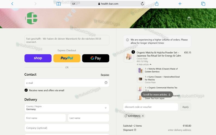Image resolution: width=216 pixels, height=135 pixels.
Task: Reload the page with the refresh icon
Action: click(x=142, y=4)
